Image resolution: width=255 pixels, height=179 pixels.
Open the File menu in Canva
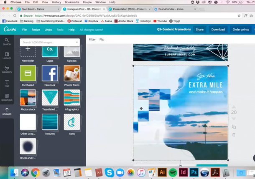[x=24, y=30]
